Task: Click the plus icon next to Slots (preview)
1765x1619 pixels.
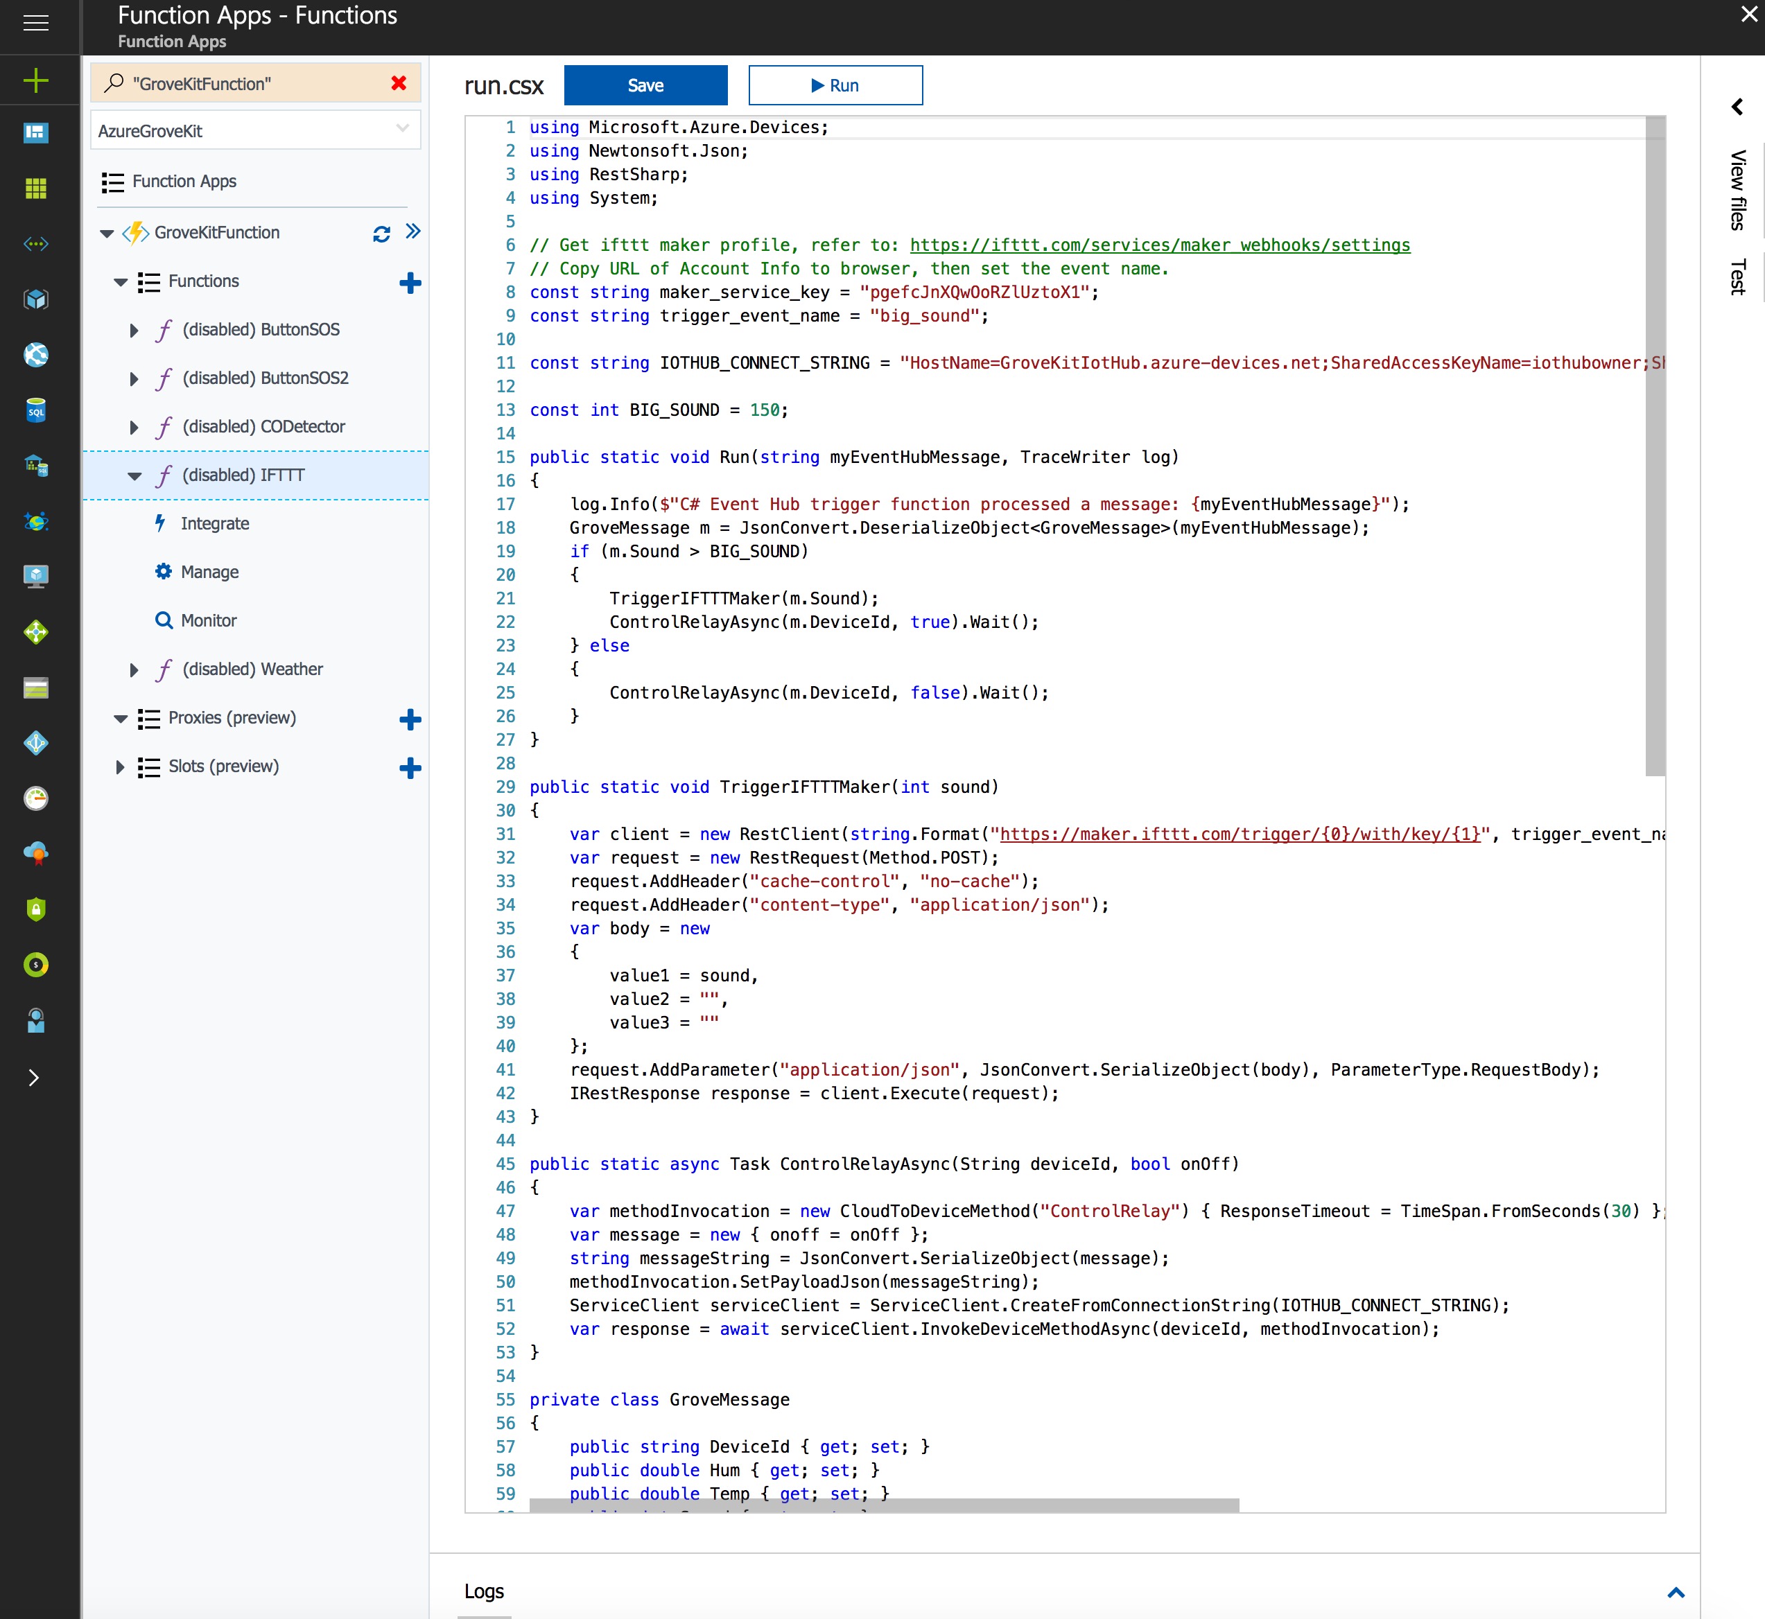Action: point(409,767)
